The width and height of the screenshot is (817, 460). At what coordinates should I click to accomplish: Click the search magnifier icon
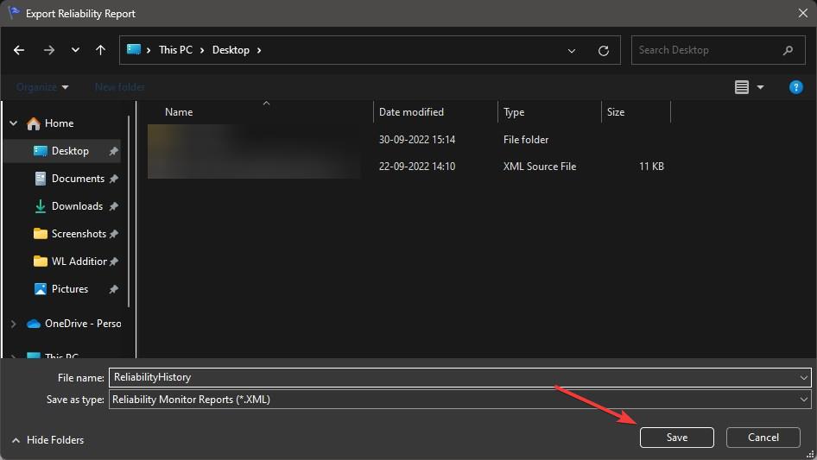pyautogui.click(x=788, y=50)
